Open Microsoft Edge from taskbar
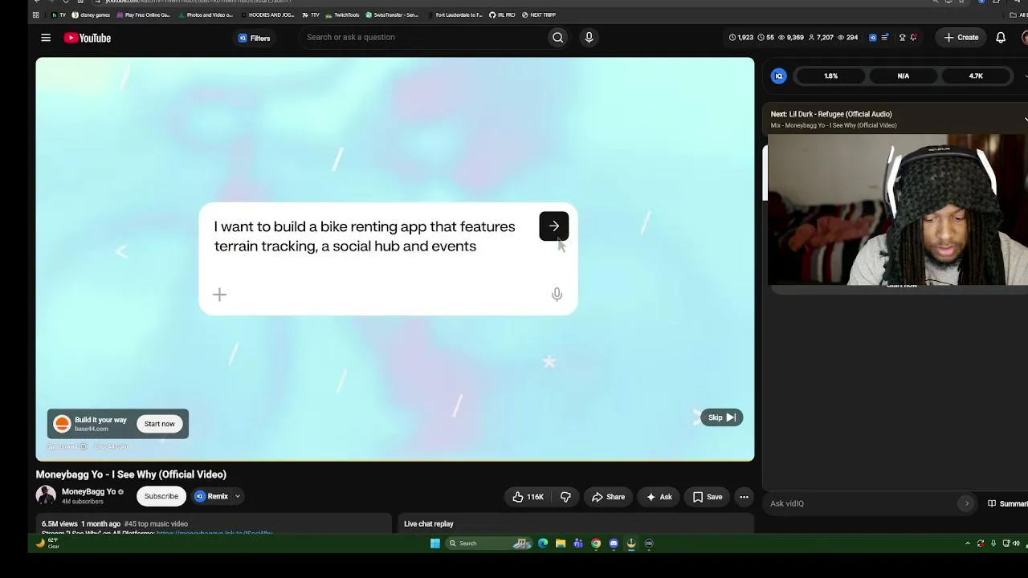The width and height of the screenshot is (1028, 578). coord(543,543)
